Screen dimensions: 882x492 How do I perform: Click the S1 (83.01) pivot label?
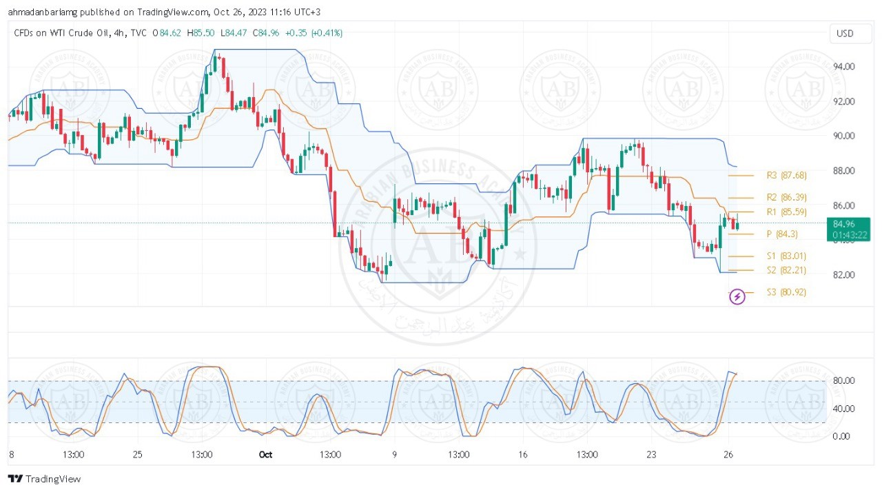pos(786,256)
